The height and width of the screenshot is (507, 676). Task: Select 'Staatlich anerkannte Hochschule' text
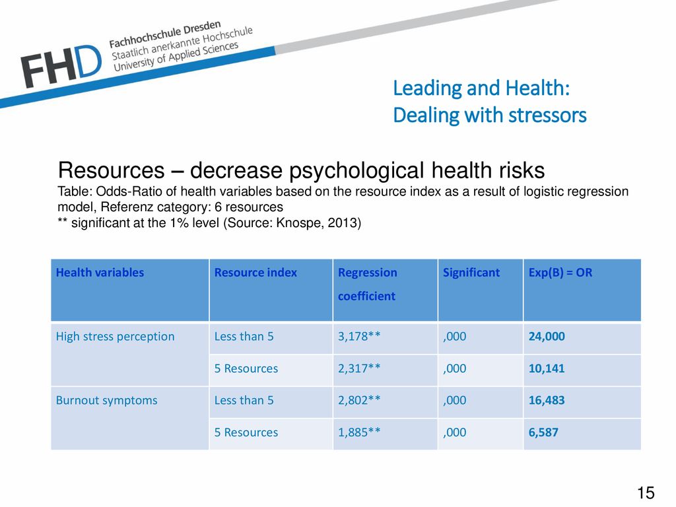pos(182,44)
